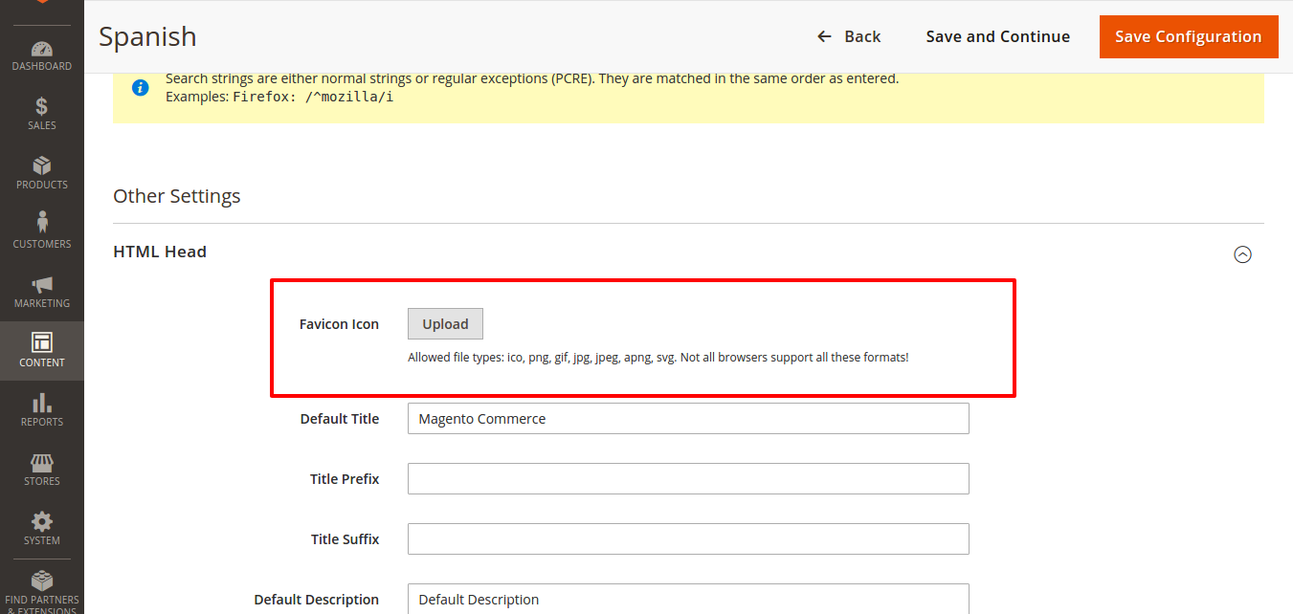Select the Stores storefront icon
The image size is (1293, 614).
41,462
